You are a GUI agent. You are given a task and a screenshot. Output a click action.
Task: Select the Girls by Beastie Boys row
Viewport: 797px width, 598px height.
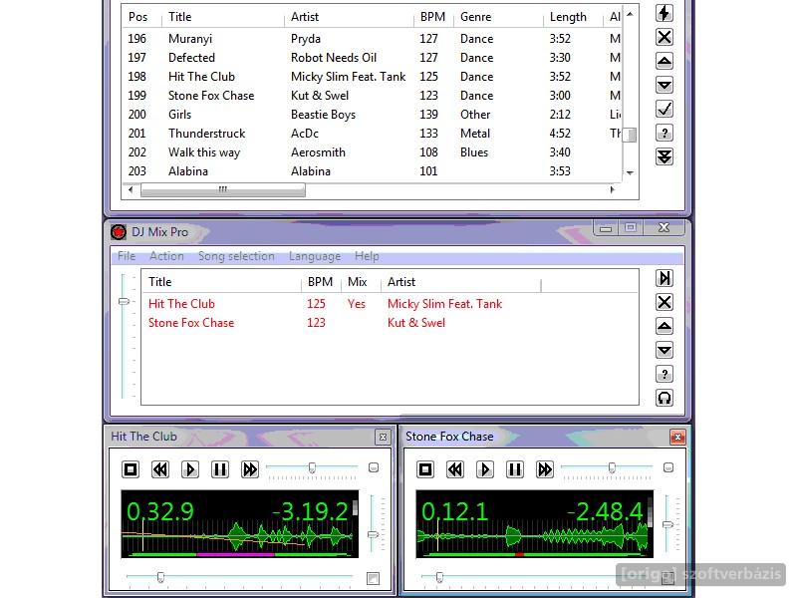click(372, 115)
